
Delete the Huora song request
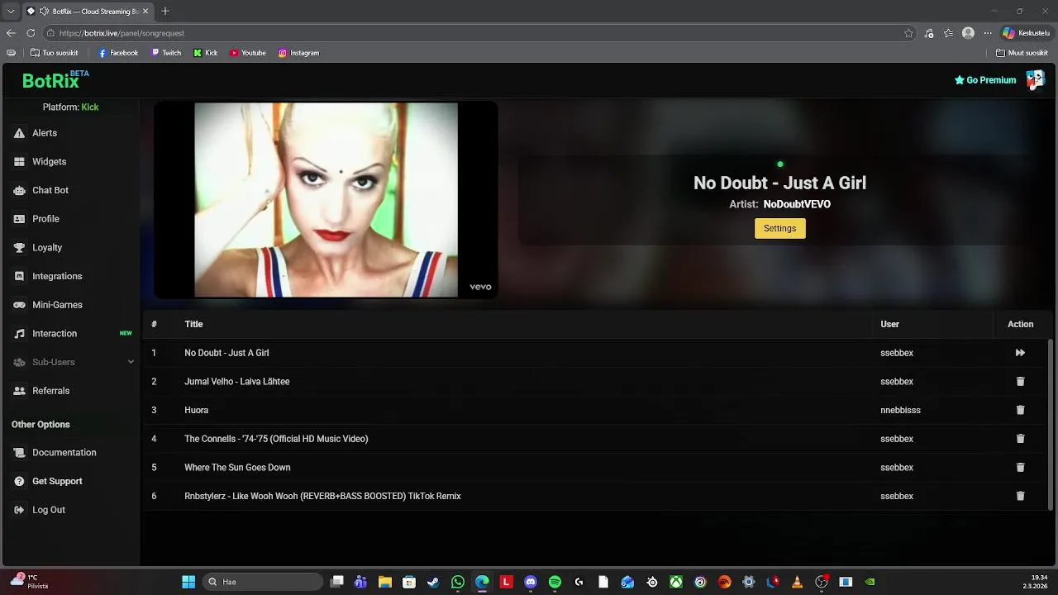click(x=1020, y=410)
